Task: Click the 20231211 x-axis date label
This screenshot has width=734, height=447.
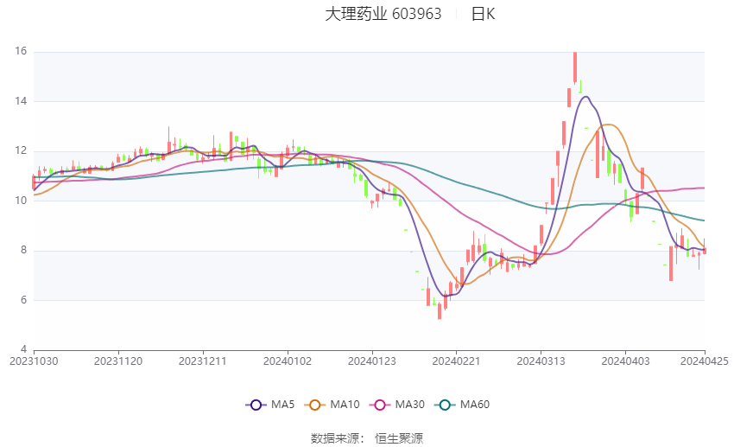Action: coord(203,361)
